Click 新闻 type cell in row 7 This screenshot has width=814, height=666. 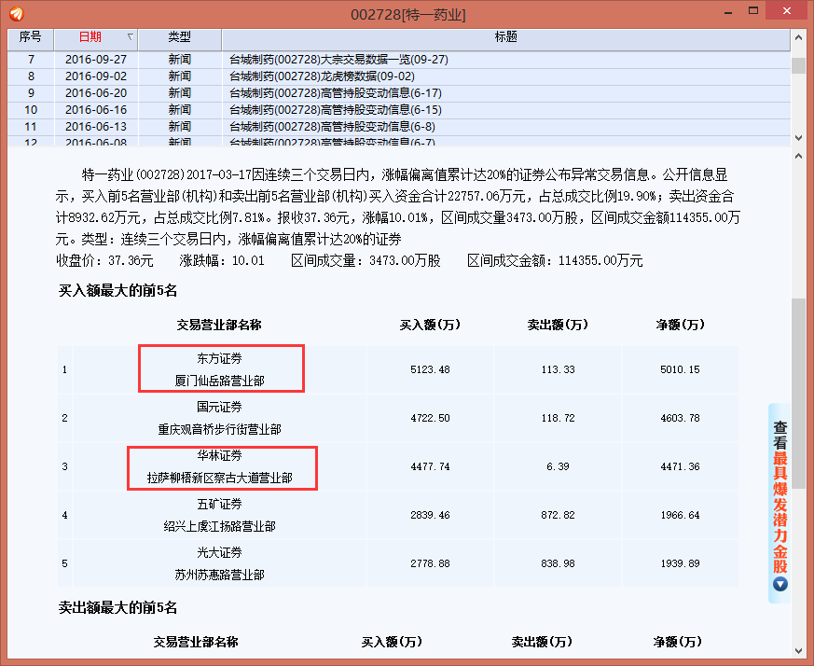[180, 59]
